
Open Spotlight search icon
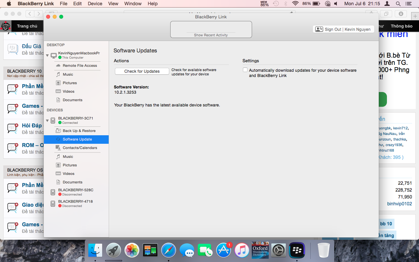click(398, 4)
